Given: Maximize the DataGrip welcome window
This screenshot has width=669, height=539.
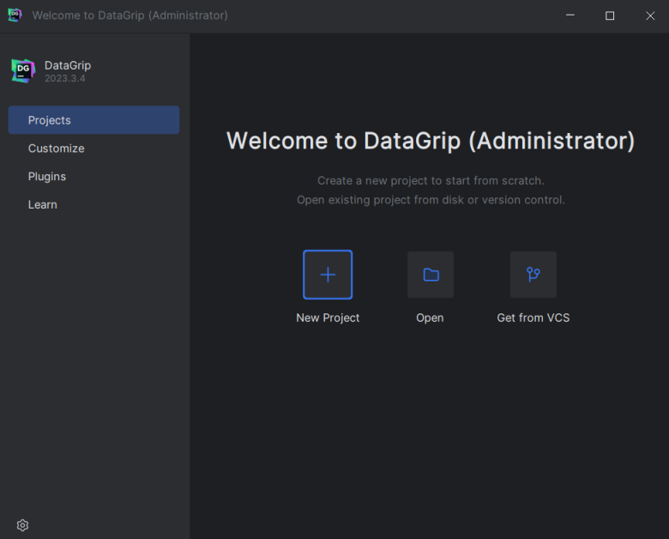Looking at the screenshot, I should 610,15.
